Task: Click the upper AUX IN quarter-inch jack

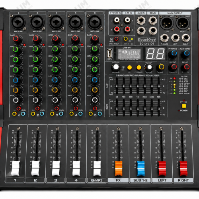Action: pyautogui.click(x=141, y=21)
